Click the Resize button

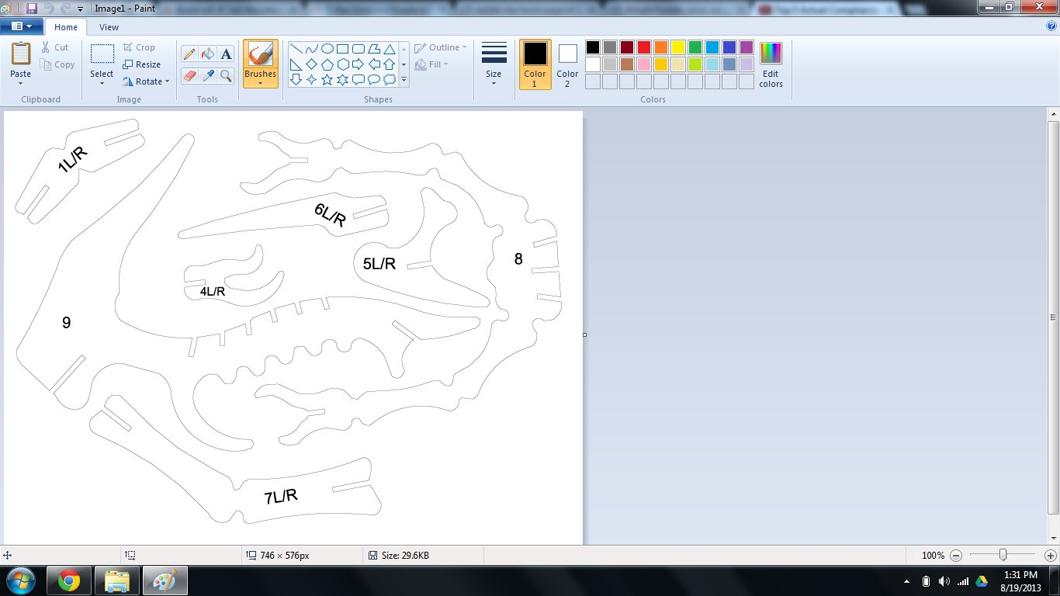click(141, 64)
